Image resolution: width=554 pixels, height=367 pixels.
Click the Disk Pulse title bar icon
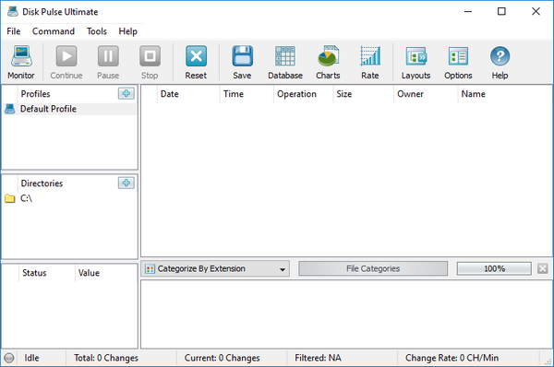pos(13,11)
